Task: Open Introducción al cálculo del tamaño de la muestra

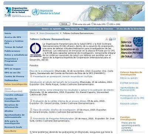Action: point(54,82)
